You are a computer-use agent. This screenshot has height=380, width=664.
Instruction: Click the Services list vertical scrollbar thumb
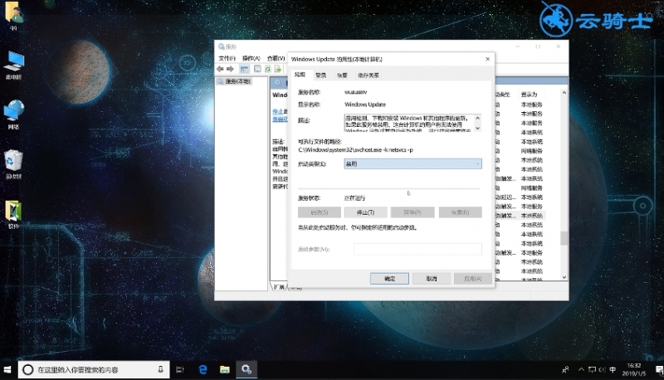[x=564, y=238]
